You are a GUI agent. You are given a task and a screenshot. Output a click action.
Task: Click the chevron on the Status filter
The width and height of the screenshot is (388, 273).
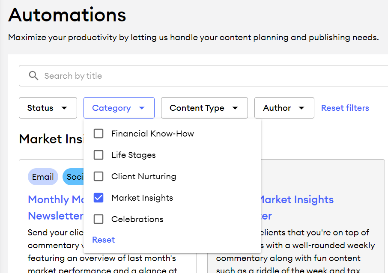point(64,108)
